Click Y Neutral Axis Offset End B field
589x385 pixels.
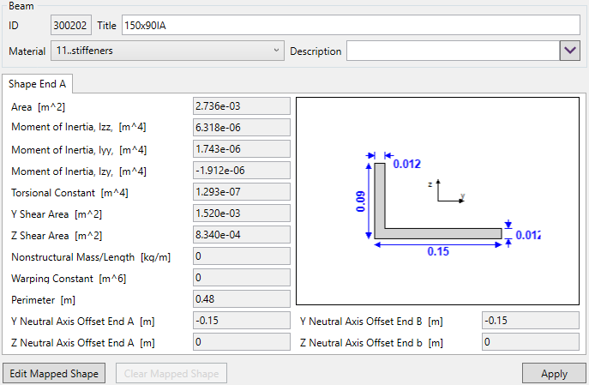coord(530,321)
